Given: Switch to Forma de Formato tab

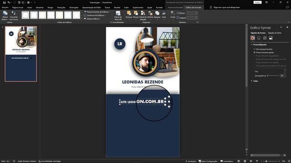Looking at the screenshot, I should coord(176,8).
